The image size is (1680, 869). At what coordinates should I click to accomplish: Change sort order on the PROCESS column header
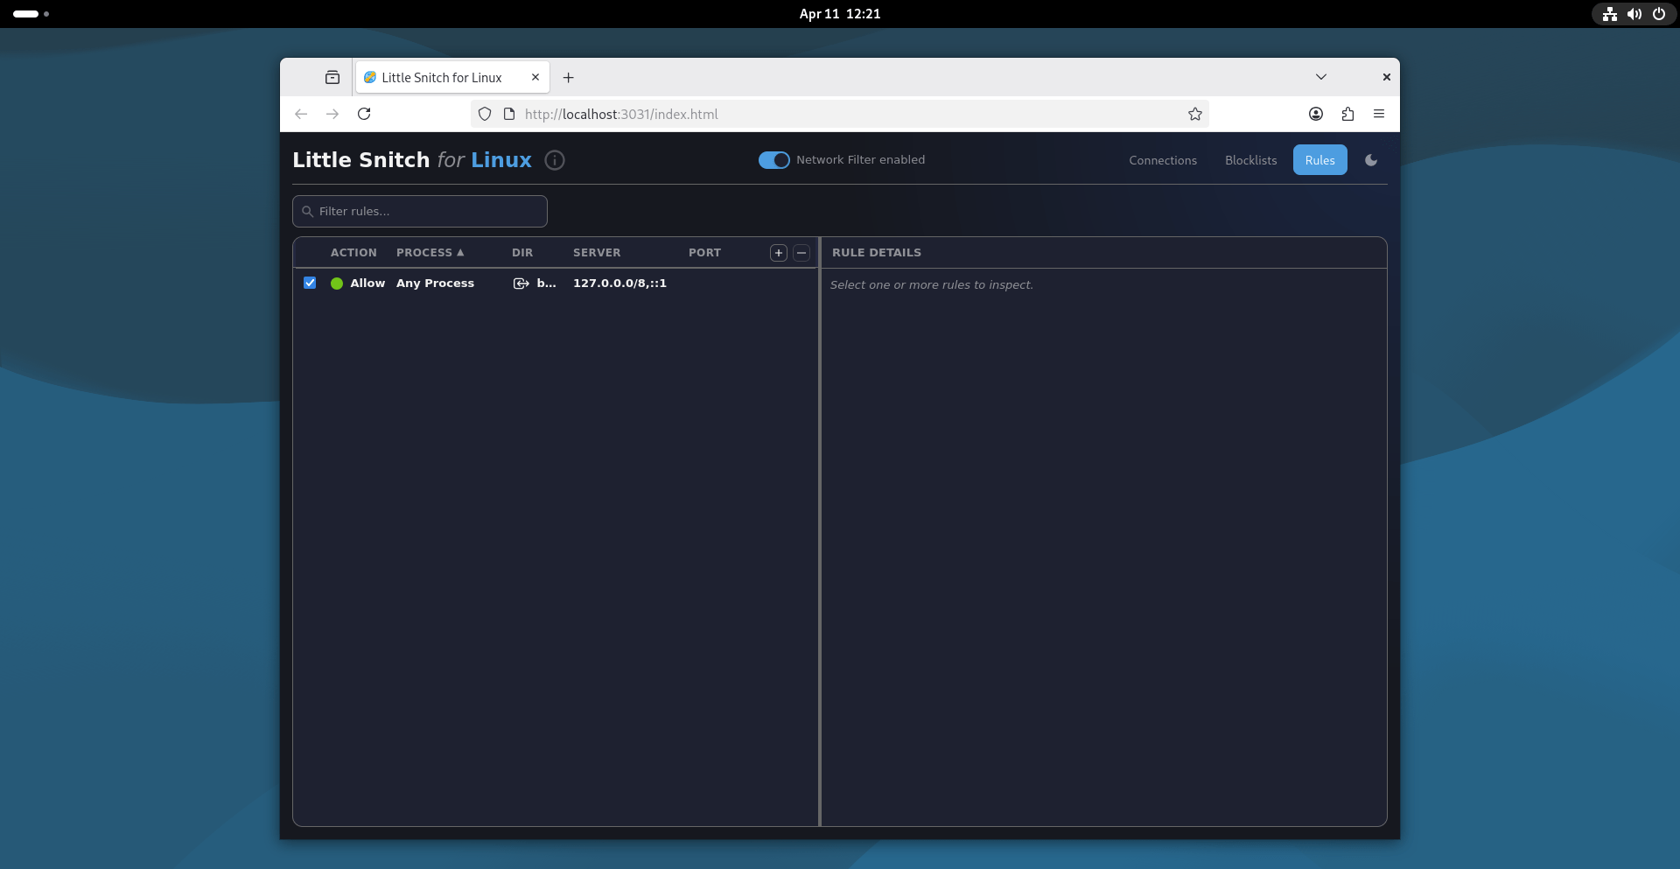pos(430,253)
